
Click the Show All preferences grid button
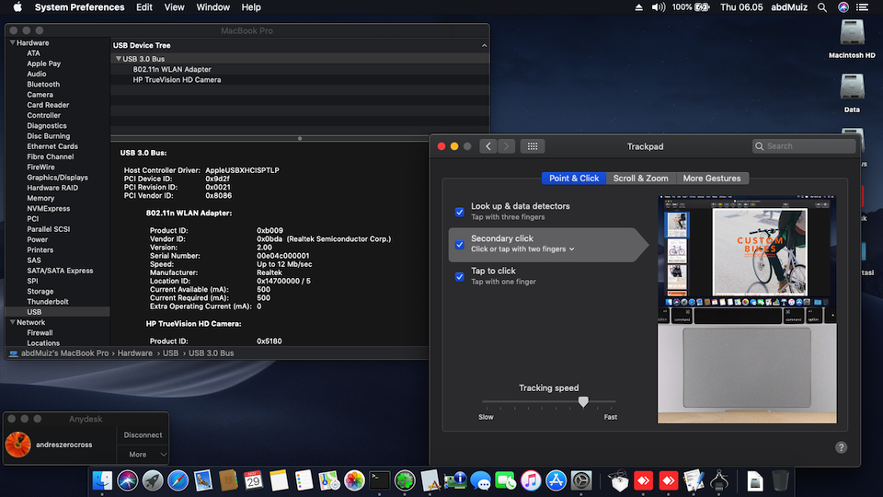533,146
